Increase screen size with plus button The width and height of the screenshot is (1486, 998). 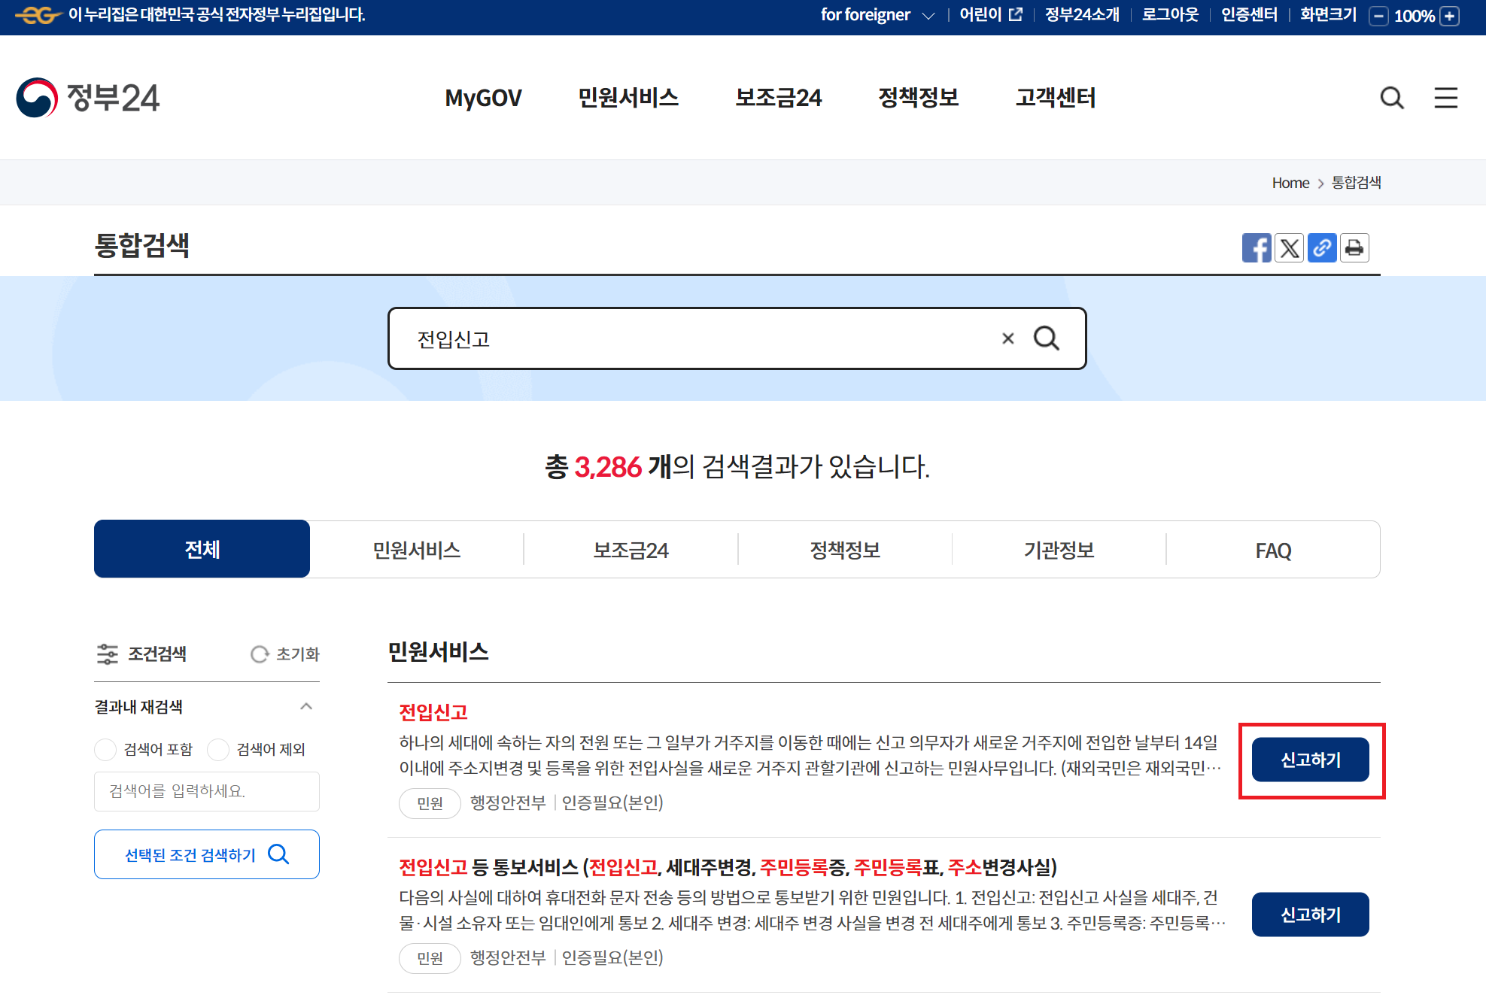pos(1449,16)
